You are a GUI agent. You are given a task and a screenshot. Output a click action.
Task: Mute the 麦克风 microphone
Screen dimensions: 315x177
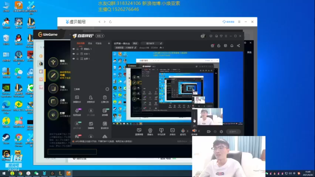pyautogui.click(x=183, y=132)
